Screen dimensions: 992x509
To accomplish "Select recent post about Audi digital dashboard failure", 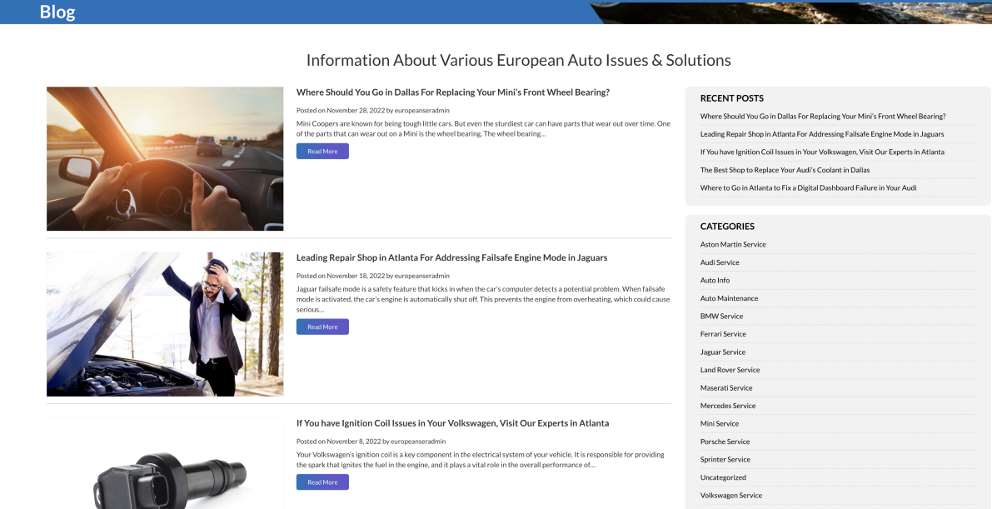I will [x=808, y=188].
